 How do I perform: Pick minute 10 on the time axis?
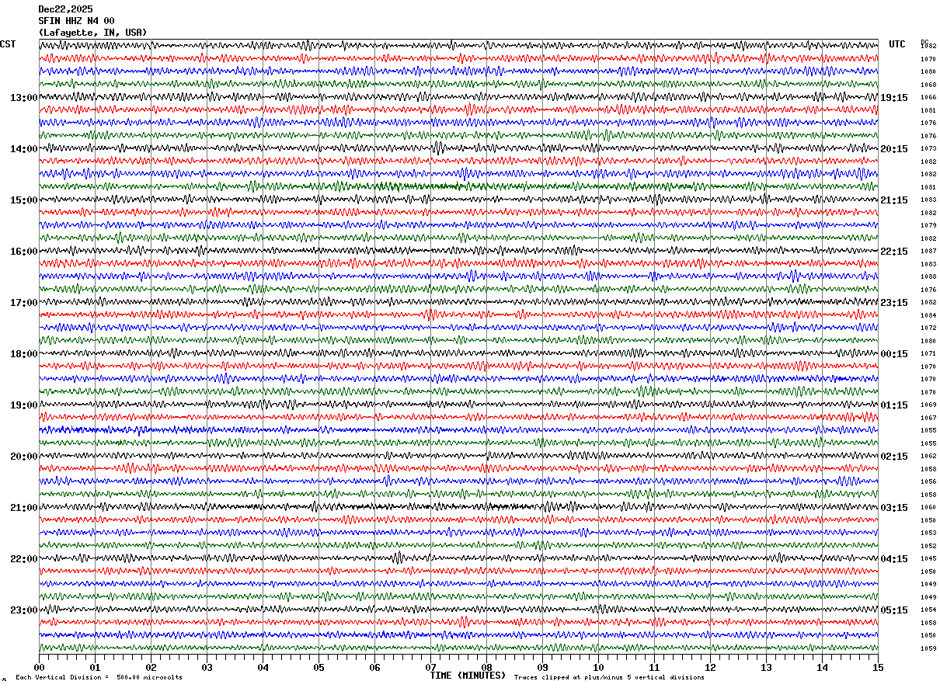click(598, 667)
